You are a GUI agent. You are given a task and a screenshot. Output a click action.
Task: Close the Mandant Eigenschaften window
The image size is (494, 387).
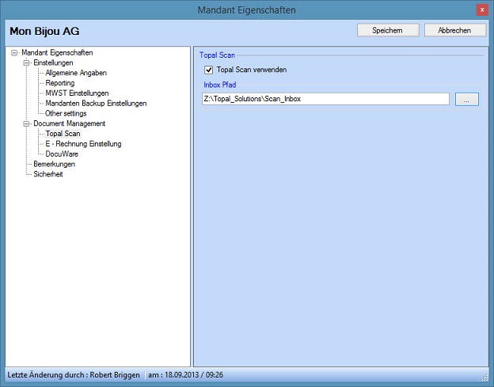coord(481,9)
